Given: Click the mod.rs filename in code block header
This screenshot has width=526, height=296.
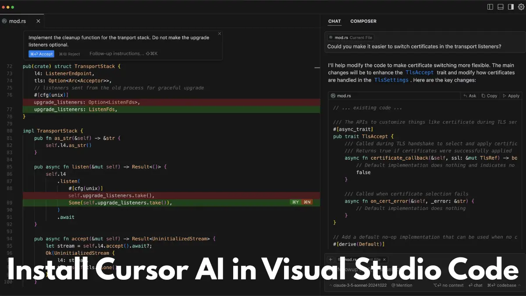Looking at the screenshot, I should click(x=343, y=96).
